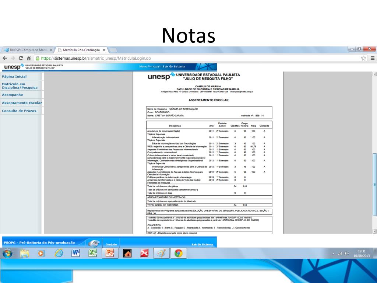
Task: Open Windows Media Player from the taskbar
Action: click(41, 254)
